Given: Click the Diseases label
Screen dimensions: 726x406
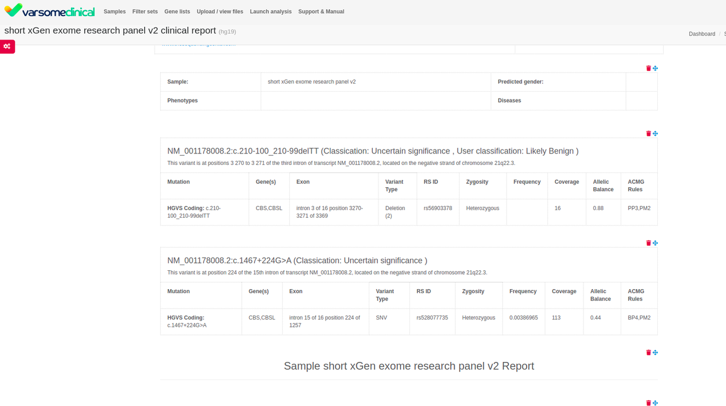Looking at the screenshot, I should click(510, 101).
